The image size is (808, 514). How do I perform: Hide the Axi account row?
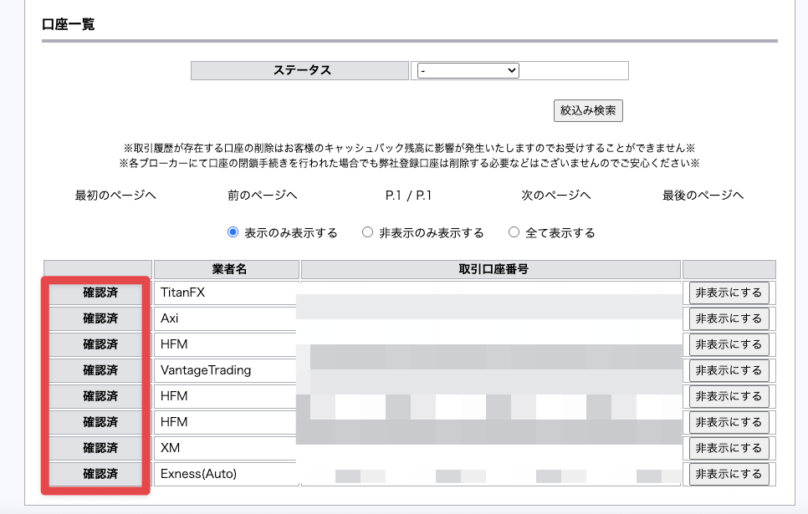729,318
